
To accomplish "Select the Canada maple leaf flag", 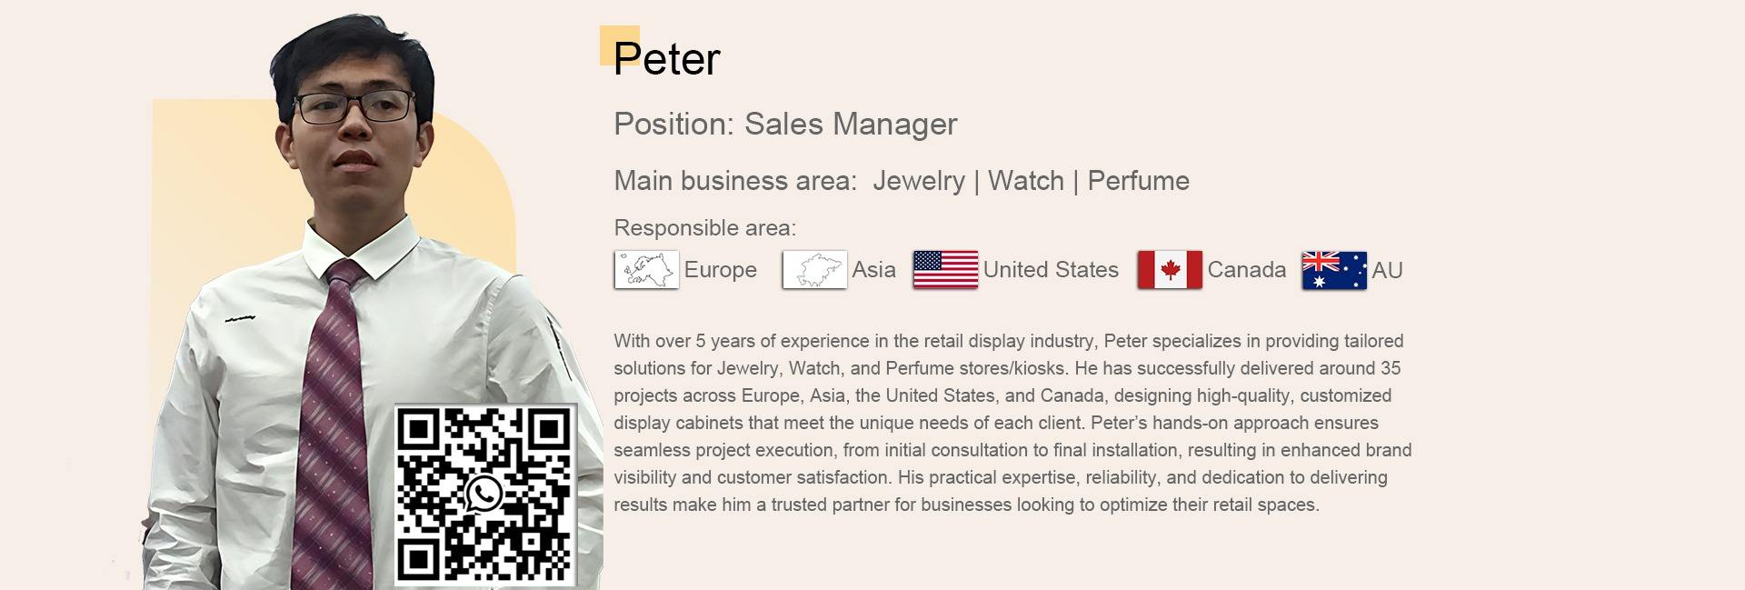I will click(x=1170, y=270).
